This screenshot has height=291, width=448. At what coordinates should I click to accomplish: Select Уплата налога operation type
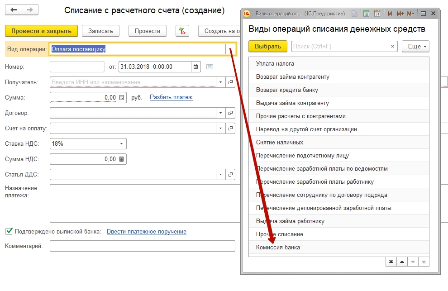click(339, 63)
